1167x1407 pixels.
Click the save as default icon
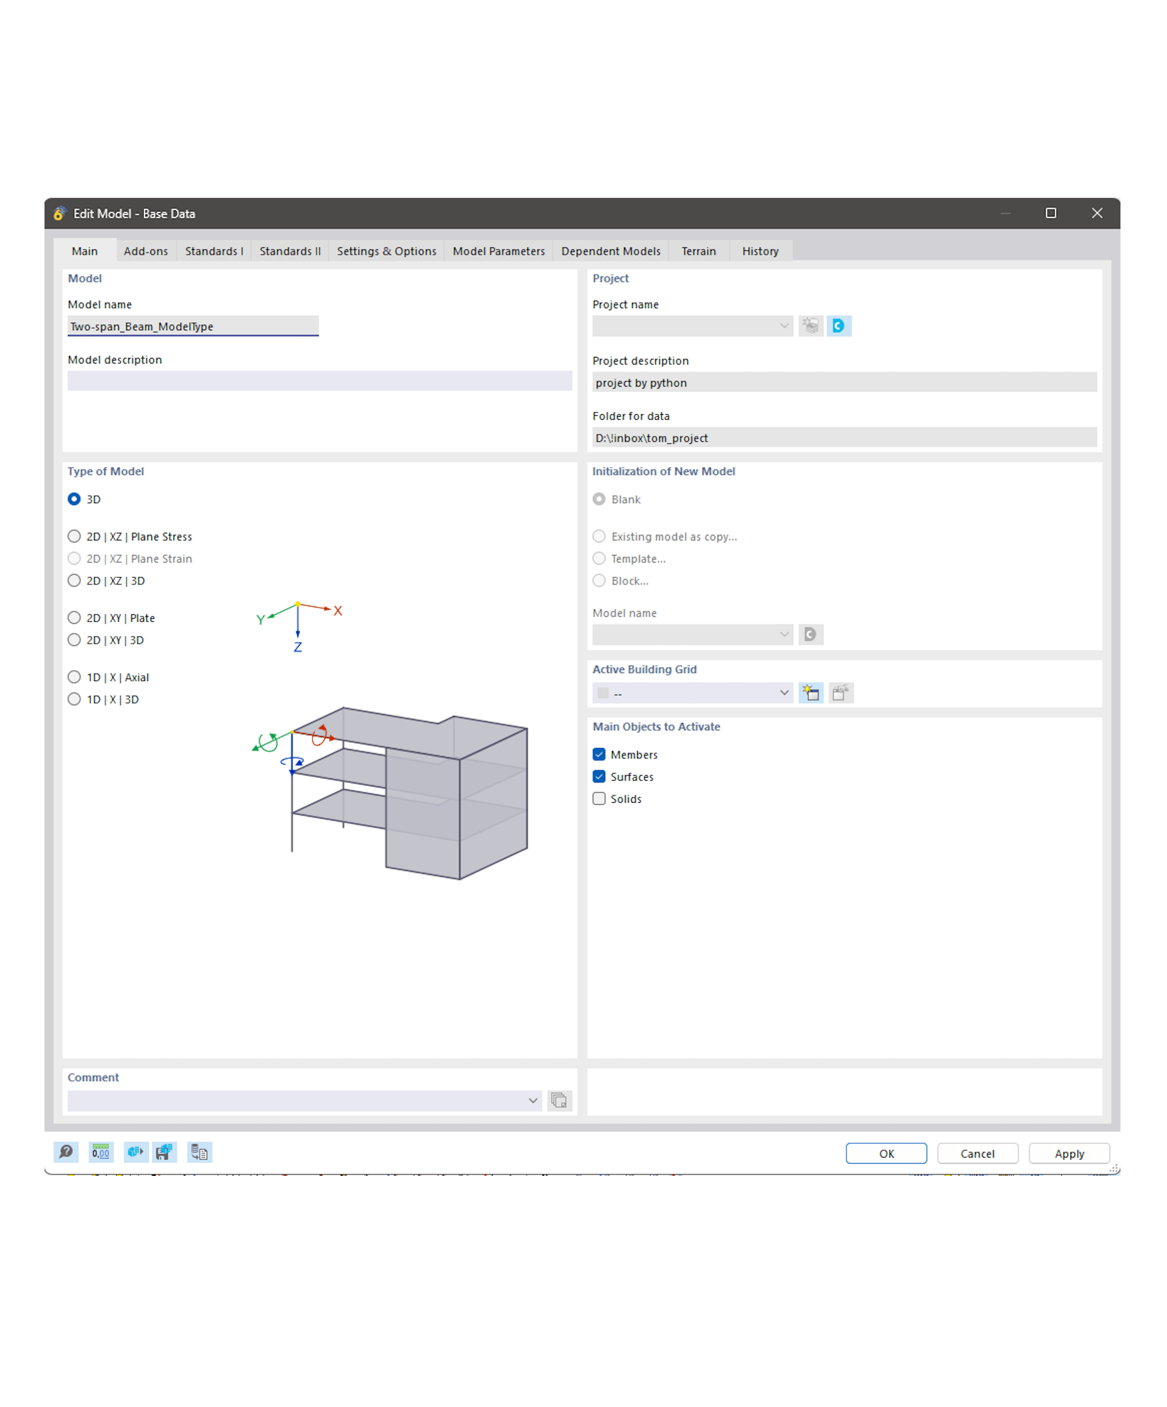pyautogui.click(x=164, y=1152)
